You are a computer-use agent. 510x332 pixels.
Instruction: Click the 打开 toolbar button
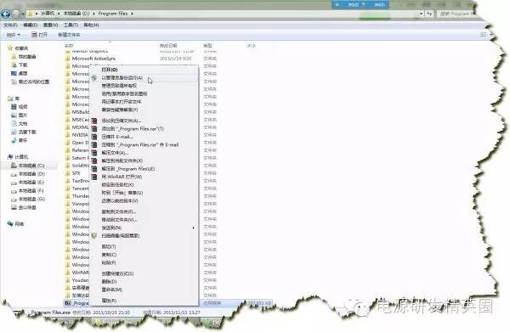(39, 35)
